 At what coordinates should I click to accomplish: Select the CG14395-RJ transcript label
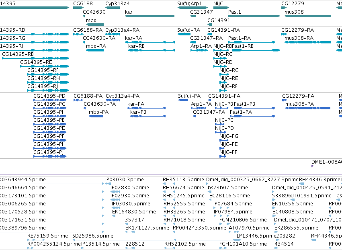43,86
